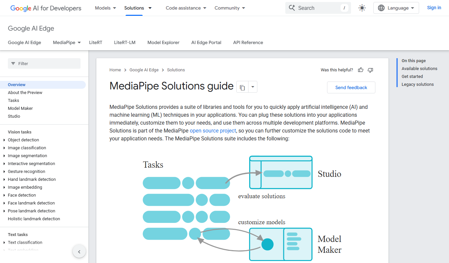The image size is (449, 263).
Task: Open the Language selector dropdown
Action: pos(396,8)
